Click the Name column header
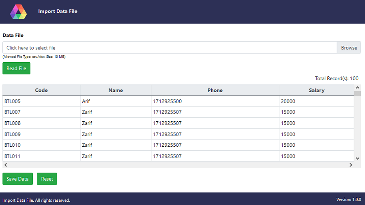The width and height of the screenshot is (365, 205). pyautogui.click(x=116, y=90)
